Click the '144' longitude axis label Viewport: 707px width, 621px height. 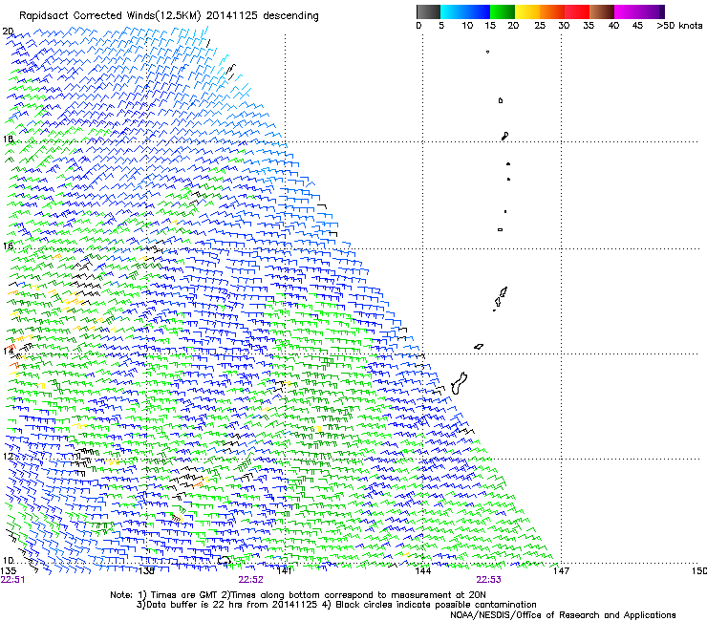423,571
